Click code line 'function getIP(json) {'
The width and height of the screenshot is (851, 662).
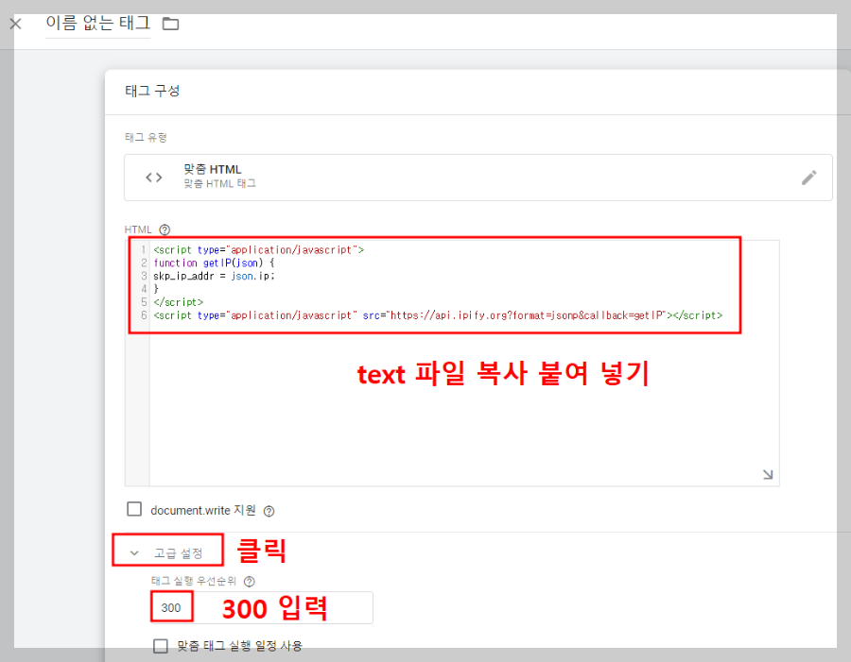coord(214,263)
